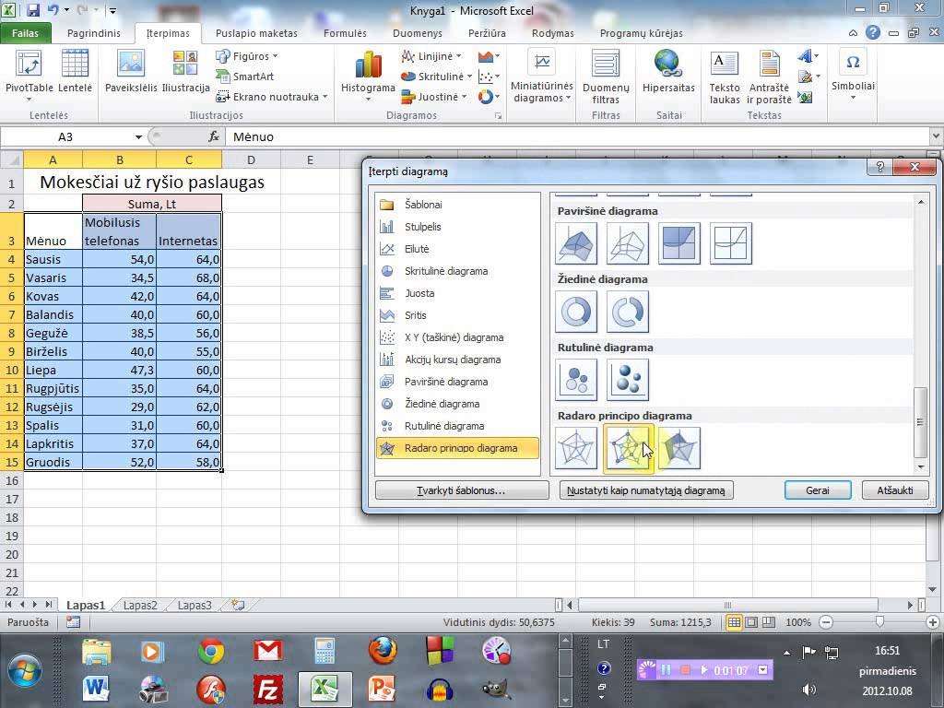
Task: Open the Šablonai templates folder
Action: (x=457, y=205)
